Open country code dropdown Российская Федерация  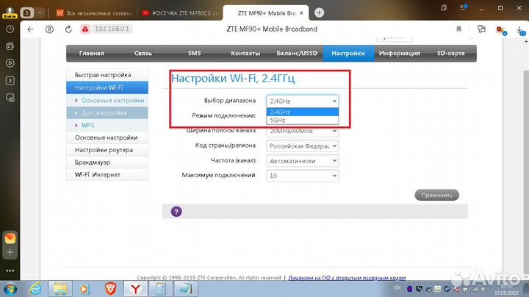pos(302,146)
